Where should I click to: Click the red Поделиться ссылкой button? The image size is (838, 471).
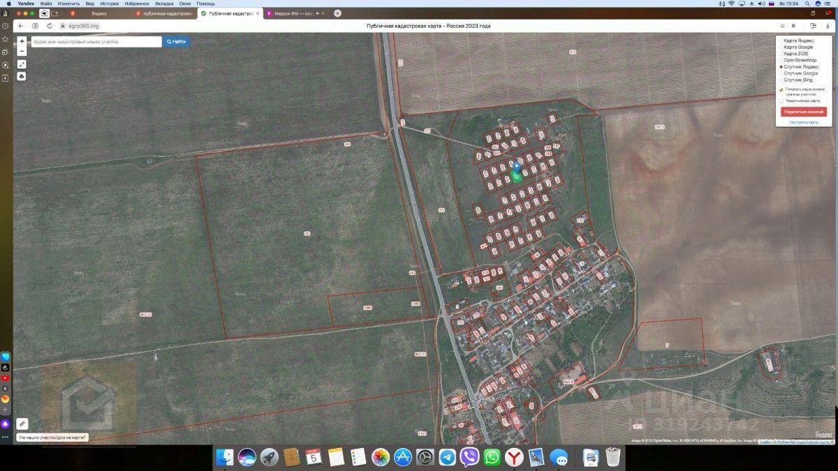coord(803,112)
